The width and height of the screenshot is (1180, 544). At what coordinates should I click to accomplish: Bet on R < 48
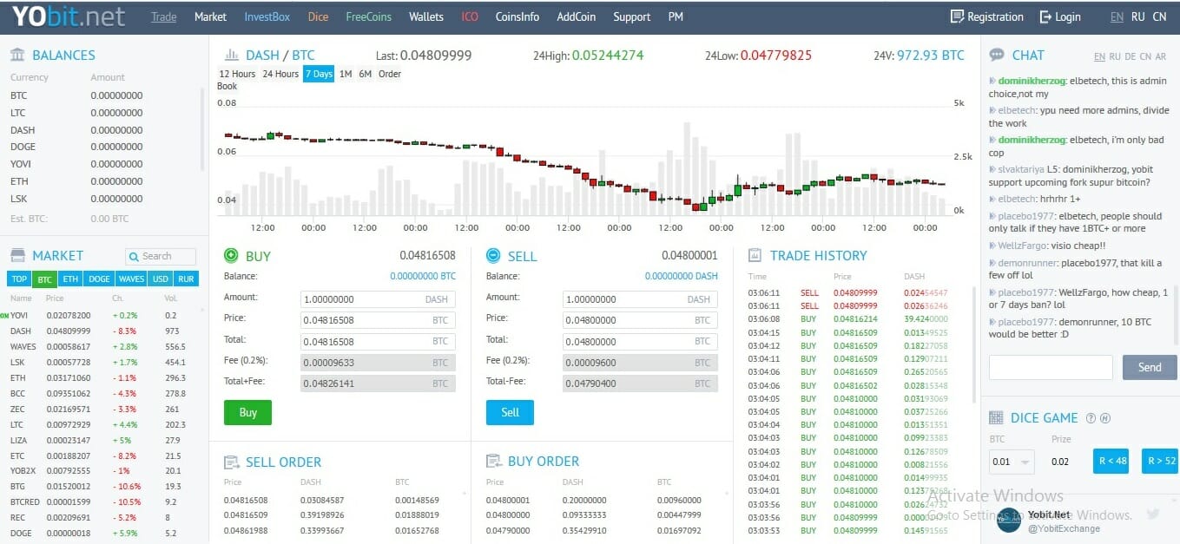pyautogui.click(x=1111, y=461)
